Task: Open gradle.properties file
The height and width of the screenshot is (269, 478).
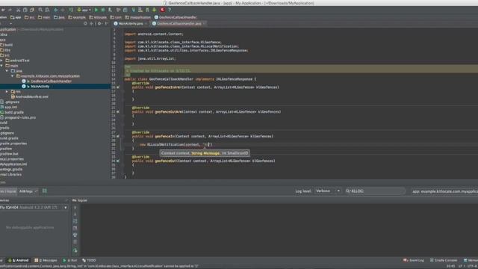Action: [x=13, y=143]
